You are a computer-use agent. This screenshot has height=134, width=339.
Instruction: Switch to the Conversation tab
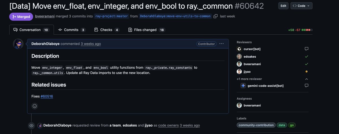[31, 30]
